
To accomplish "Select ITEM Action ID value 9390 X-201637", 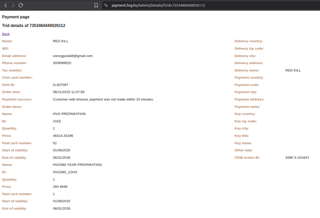I will point(297,158).
